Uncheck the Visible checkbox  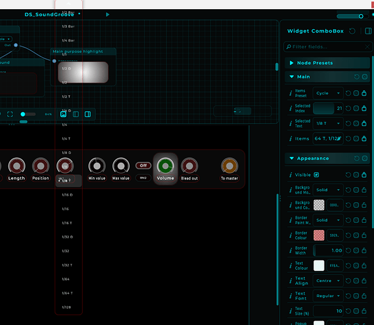316,175
